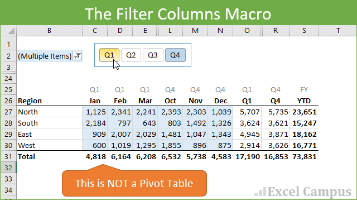Select West's Q4 total 3,626

(x=276, y=145)
